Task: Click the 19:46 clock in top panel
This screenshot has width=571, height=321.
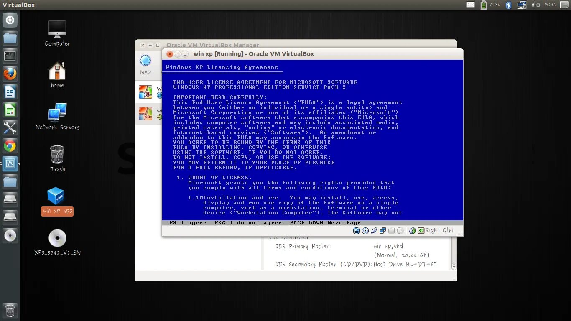Action: click(550, 5)
